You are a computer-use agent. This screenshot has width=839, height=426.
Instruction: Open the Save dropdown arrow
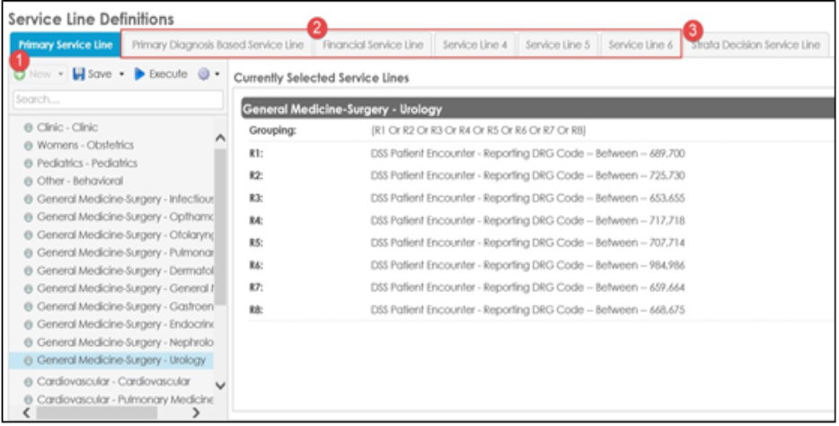121,75
